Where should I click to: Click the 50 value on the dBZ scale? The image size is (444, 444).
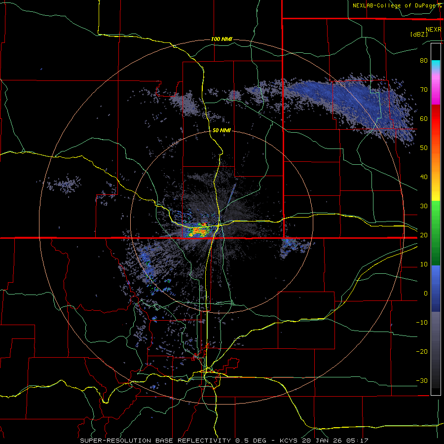click(x=424, y=148)
